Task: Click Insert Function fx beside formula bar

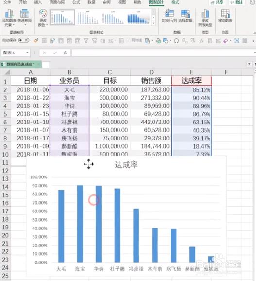Action: click(65, 53)
